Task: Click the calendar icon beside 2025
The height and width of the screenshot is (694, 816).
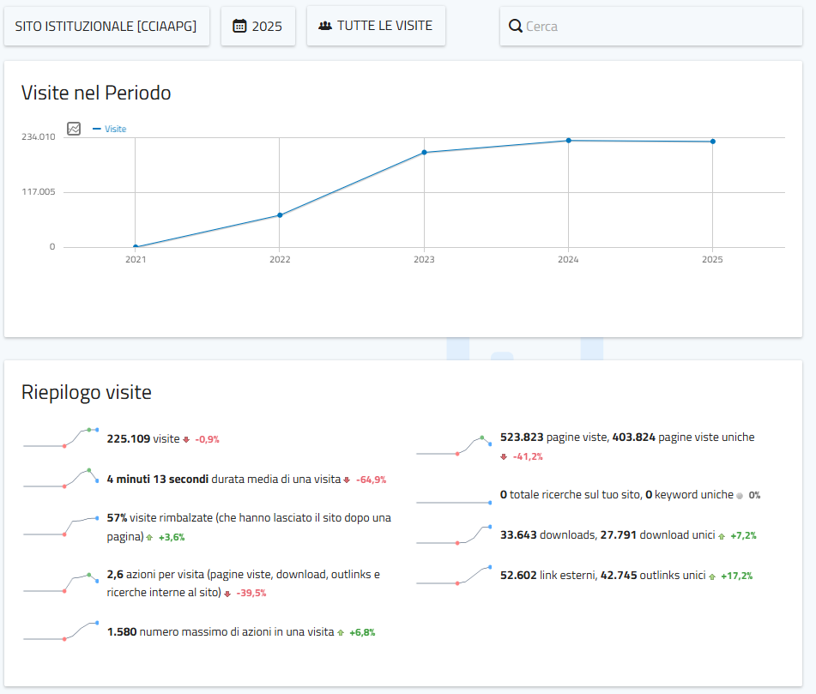Action: [240, 27]
